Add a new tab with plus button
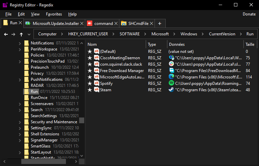 click(160, 24)
